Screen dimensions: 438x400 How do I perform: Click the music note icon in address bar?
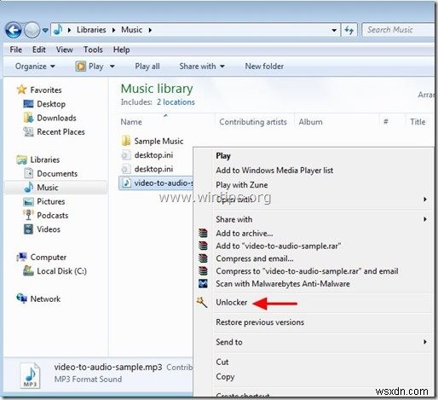58,30
